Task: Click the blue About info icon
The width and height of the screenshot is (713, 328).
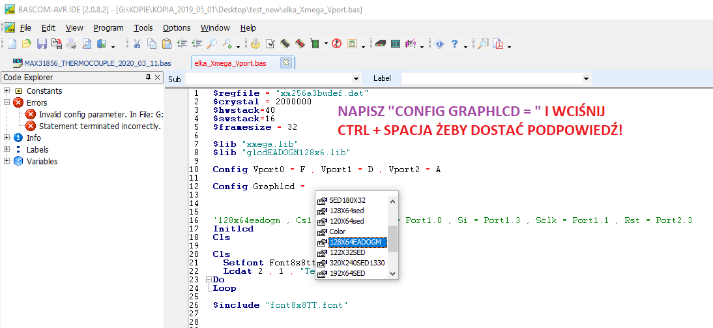Action: point(439,44)
